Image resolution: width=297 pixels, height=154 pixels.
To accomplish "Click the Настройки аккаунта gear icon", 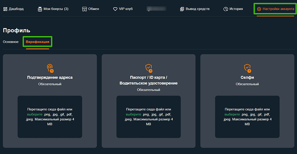I will pos(259,9).
